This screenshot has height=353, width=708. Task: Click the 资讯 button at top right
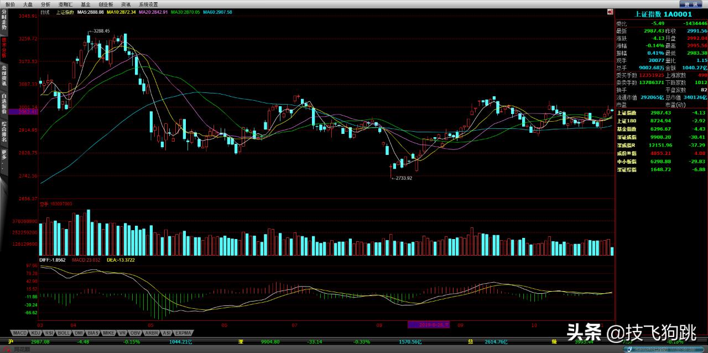tap(691, 4)
